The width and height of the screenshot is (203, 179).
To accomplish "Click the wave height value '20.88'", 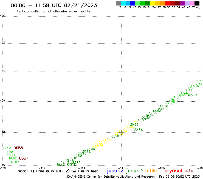I will click(x=134, y=124).
